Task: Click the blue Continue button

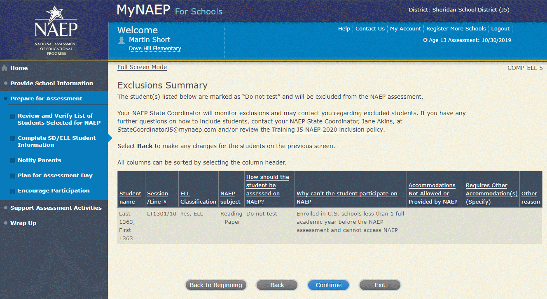Action: click(x=328, y=285)
